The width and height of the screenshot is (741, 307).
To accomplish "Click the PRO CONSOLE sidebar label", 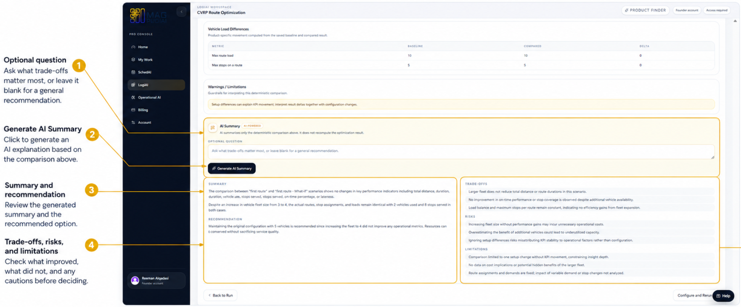I will 141,34.
